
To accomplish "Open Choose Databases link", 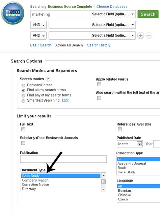I will pyautogui.click(x=112, y=6).
